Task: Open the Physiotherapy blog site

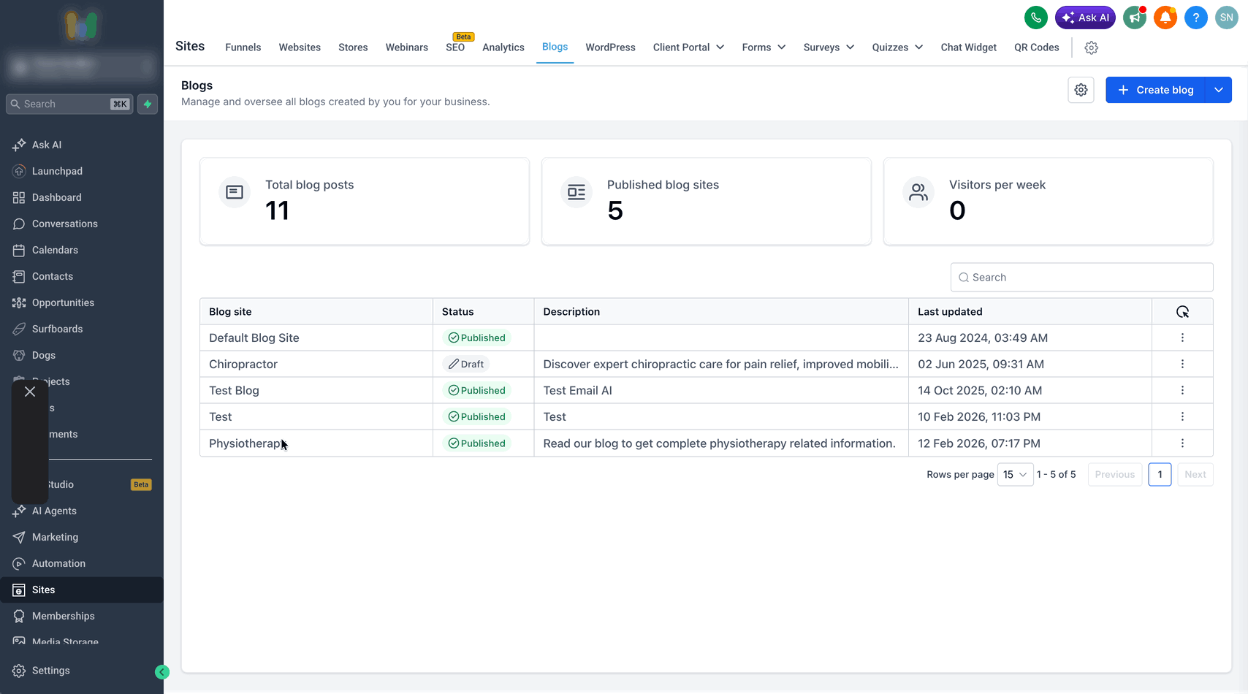Action: [247, 443]
